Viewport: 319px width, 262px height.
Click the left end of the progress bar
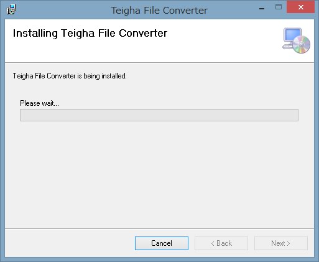point(23,115)
